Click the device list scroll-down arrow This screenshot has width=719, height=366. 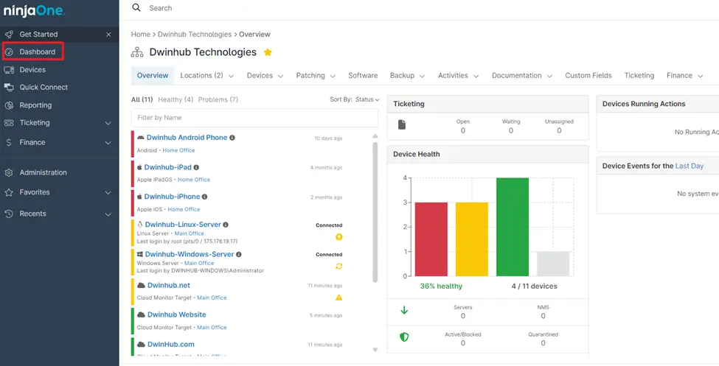(x=375, y=350)
